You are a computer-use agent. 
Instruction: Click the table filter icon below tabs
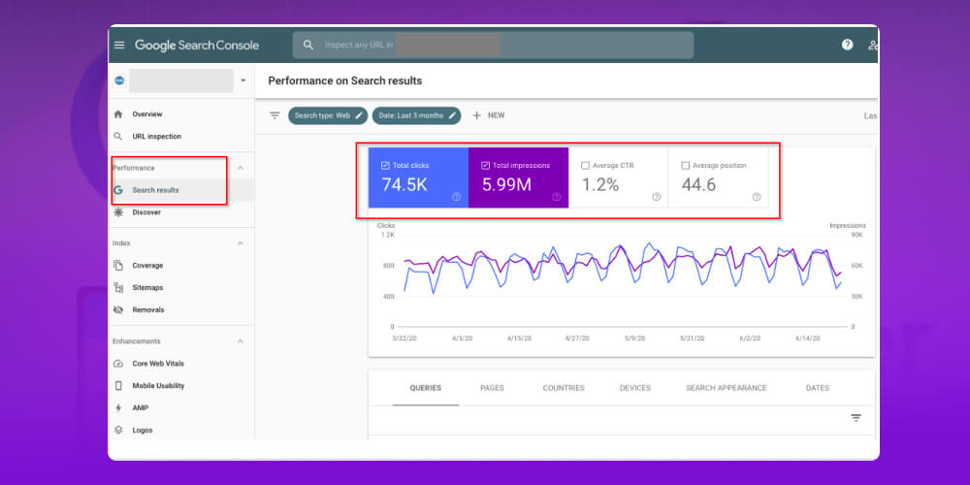[857, 418]
